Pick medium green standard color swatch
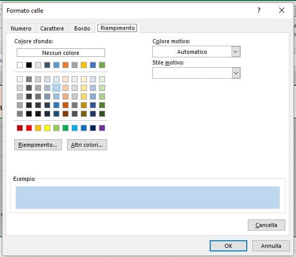This screenshot has height=257, width=296. [65, 128]
